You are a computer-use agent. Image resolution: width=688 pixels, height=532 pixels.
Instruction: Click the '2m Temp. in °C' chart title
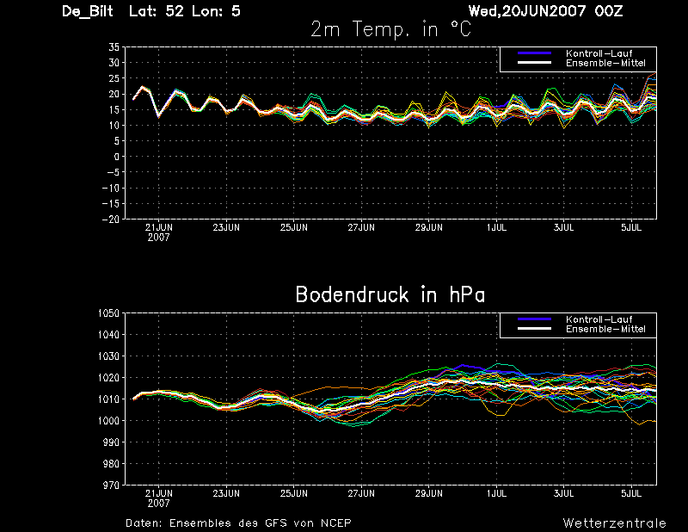(x=390, y=29)
